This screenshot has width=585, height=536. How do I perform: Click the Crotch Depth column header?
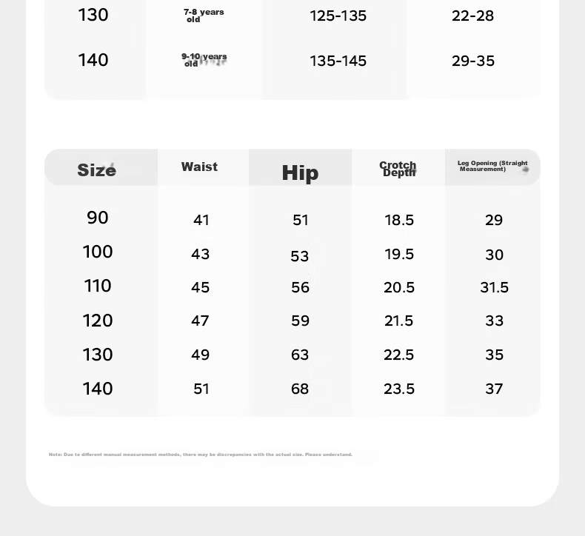click(x=398, y=169)
